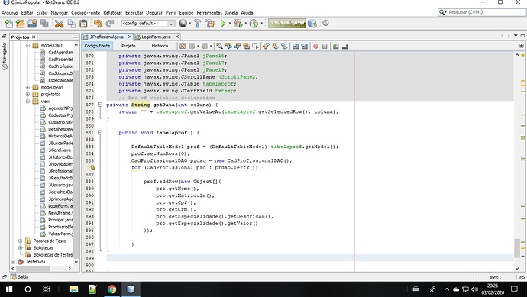Switch to the LoginForm.java tab

pyautogui.click(x=156, y=37)
